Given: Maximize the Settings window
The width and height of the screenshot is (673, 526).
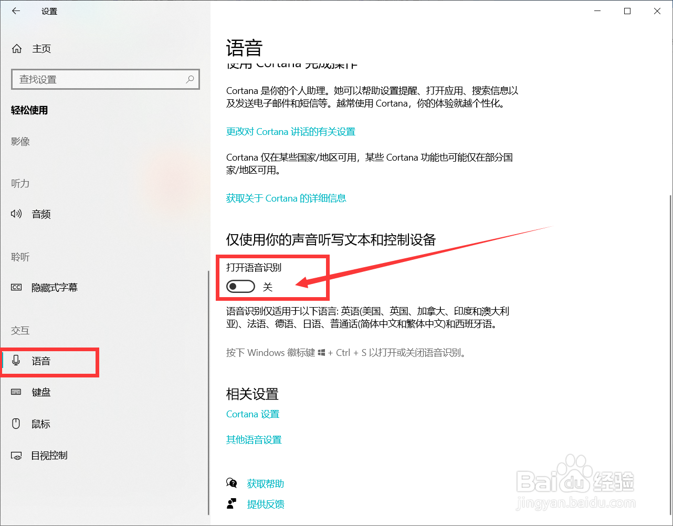Looking at the screenshot, I should coord(627,11).
